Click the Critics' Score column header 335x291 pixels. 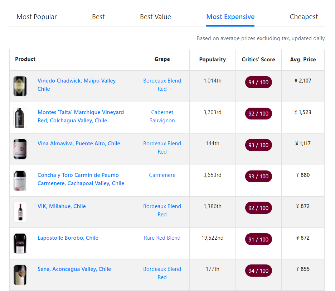tap(258, 60)
